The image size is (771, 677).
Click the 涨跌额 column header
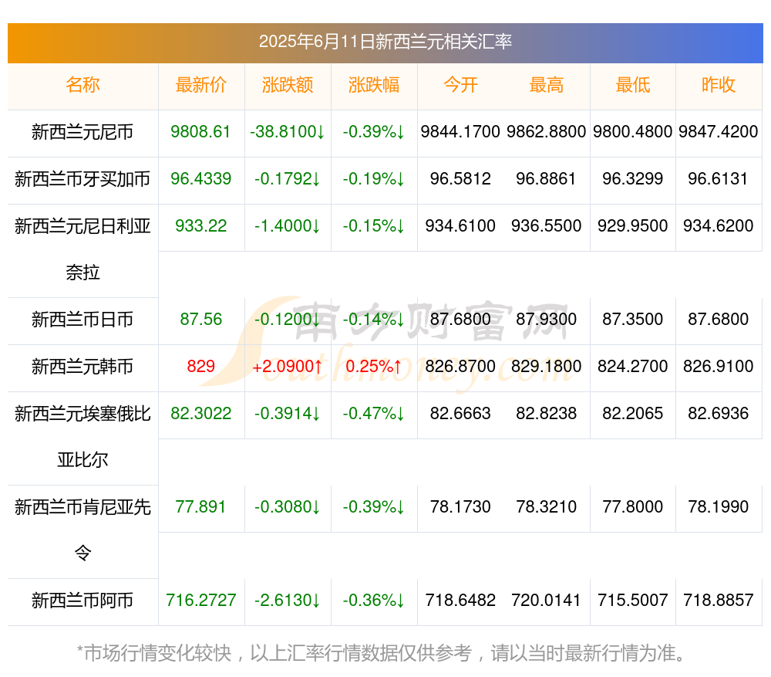click(x=288, y=85)
